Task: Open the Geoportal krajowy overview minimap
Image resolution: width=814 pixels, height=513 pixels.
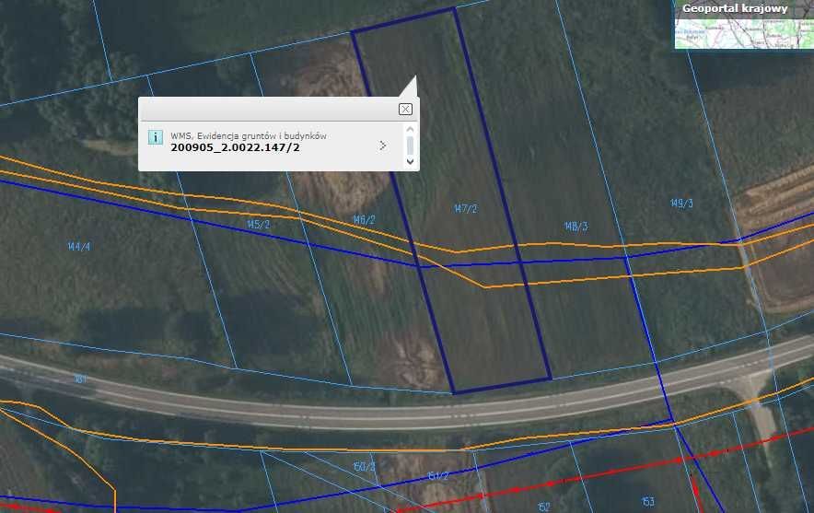Action: point(744,33)
